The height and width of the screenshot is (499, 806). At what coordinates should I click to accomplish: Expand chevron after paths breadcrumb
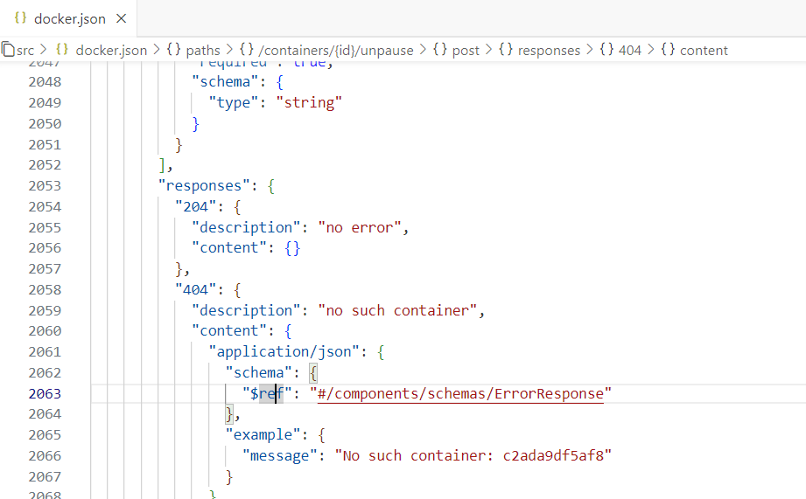(x=229, y=50)
